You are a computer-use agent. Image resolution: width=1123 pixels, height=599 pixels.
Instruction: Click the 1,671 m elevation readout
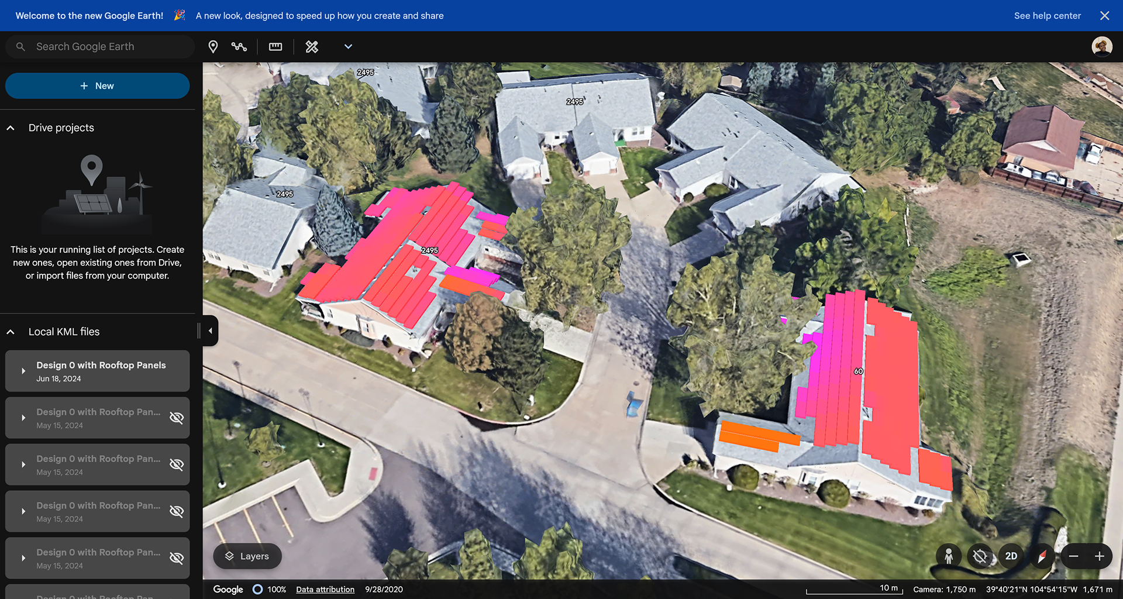pyautogui.click(x=1097, y=590)
